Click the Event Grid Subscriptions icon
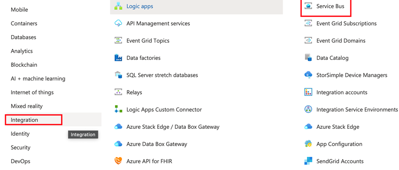 pyautogui.click(x=308, y=23)
